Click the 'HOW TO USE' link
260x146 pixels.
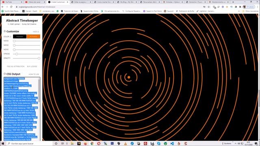34,74
